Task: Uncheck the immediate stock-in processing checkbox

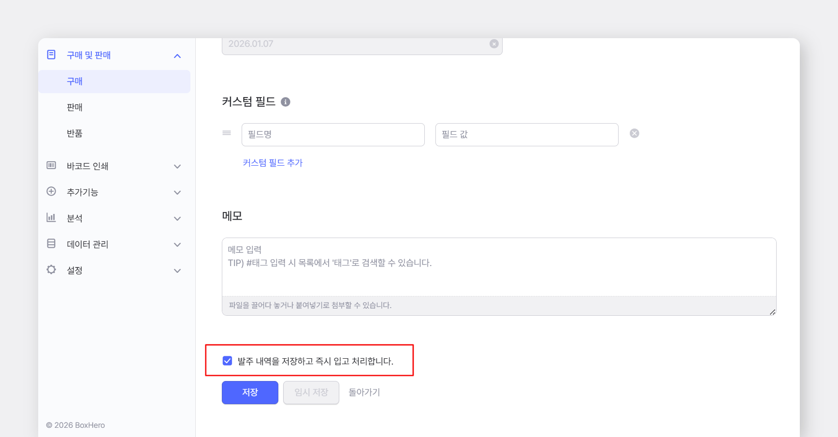Action: (227, 361)
